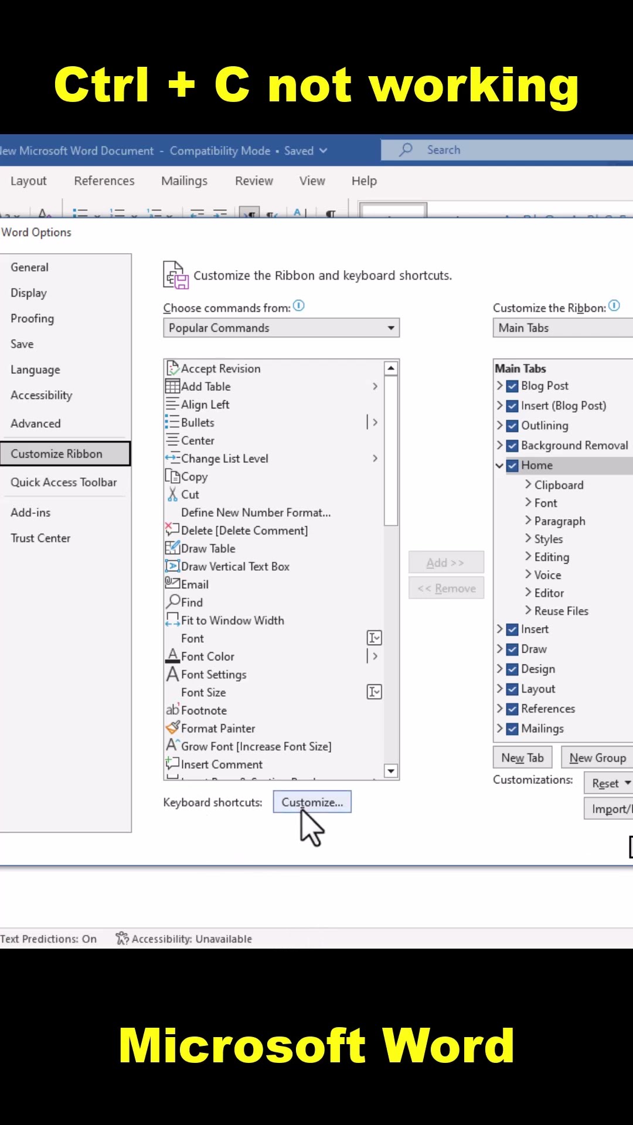Click the Format Painter brush icon
The width and height of the screenshot is (633, 1125).
pos(172,728)
